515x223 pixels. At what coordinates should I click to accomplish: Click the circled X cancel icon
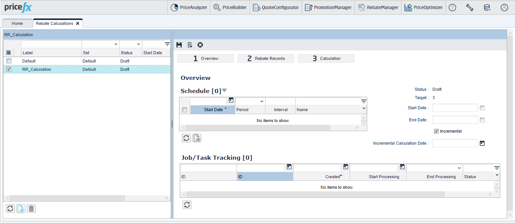coord(200,45)
